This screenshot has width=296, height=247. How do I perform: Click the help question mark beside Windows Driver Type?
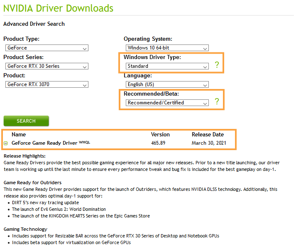(x=217, y=65)
